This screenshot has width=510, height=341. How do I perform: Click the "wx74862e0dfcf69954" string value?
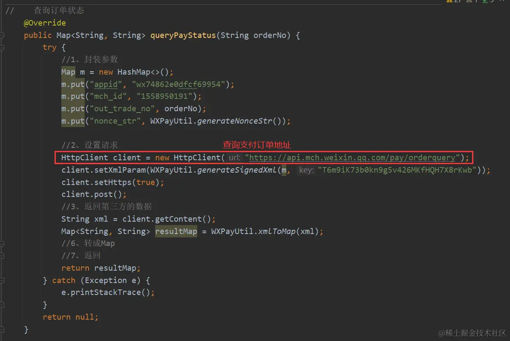pos(179,84)
